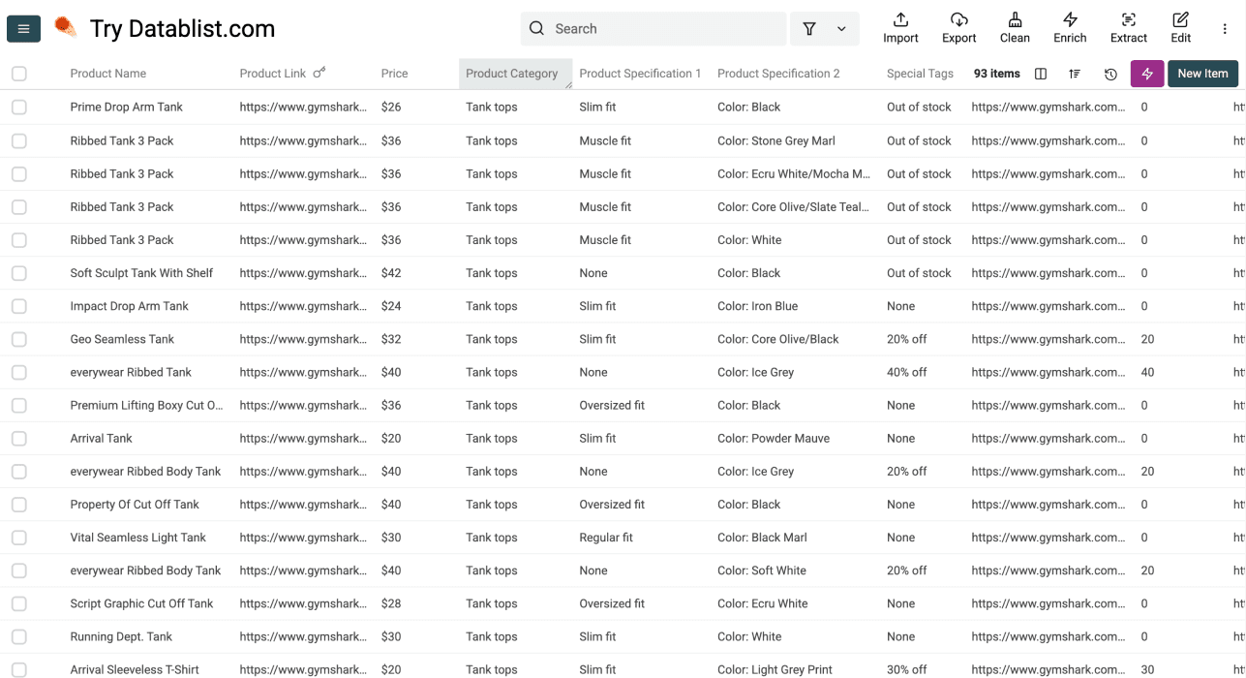Start the Extract tool
The height and width of the screenshot is (678, 1246).
click(1128, 27)
